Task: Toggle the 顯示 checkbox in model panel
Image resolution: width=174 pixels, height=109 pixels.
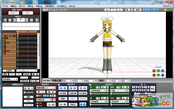Action: [x=37, y=95]
